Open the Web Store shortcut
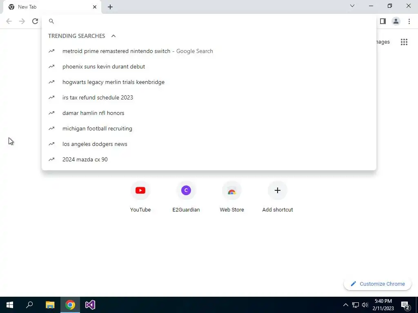 click(x=232, y=197)
